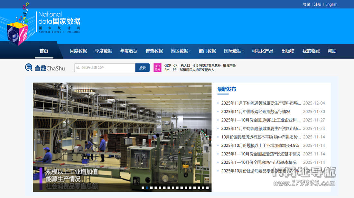Select the last carousel slide indicator

pos(207,188)
